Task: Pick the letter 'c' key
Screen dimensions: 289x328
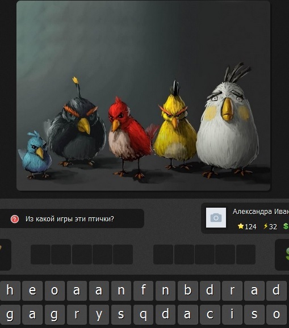Action: pos(210,314)
